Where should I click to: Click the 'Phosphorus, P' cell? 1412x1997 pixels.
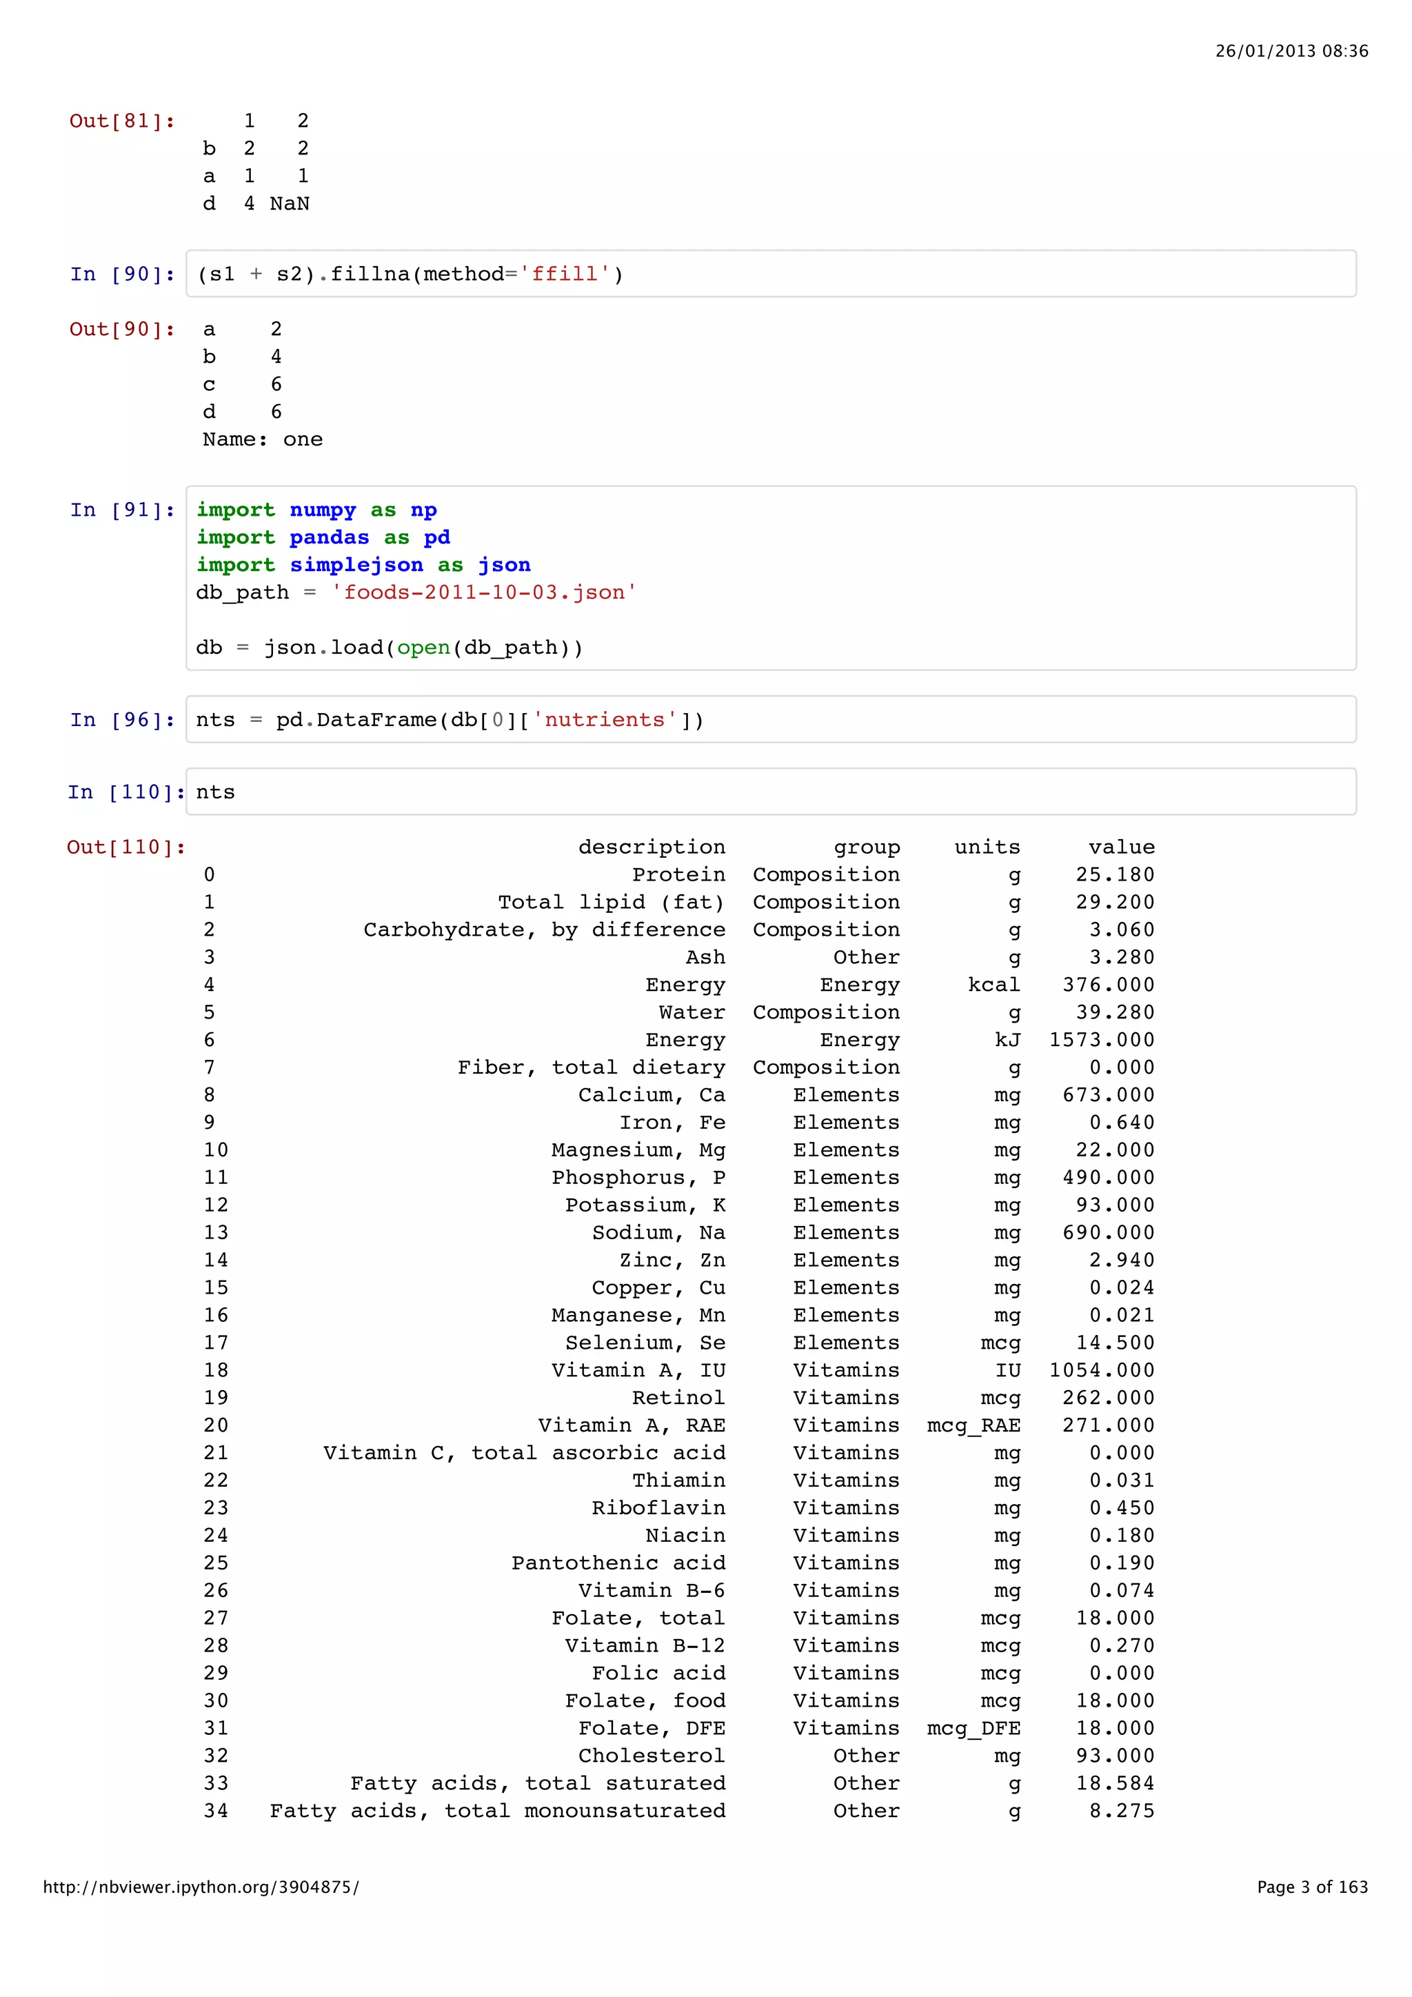tap(638, 1178)
